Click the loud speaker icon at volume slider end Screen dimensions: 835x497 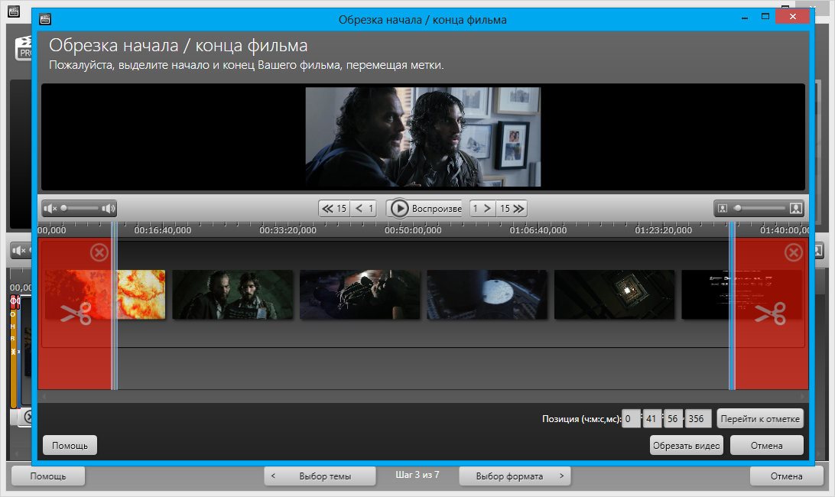pos(108,208)
